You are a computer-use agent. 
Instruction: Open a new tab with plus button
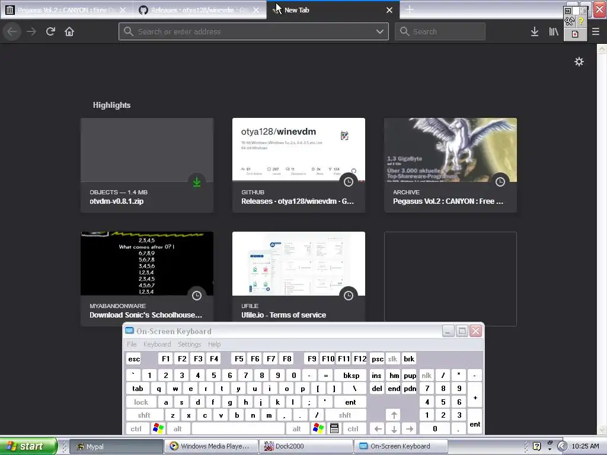(409, 10)
